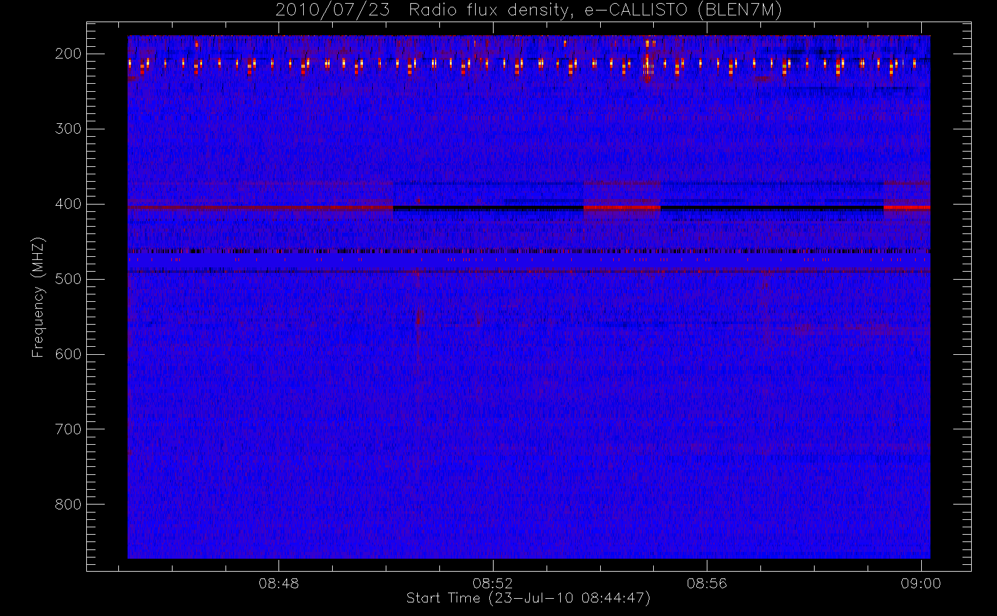Image resolution: width=997 pixels, height=616 pixels.
Task: Click the 600 frequency tick label
Action: [68, 354]
